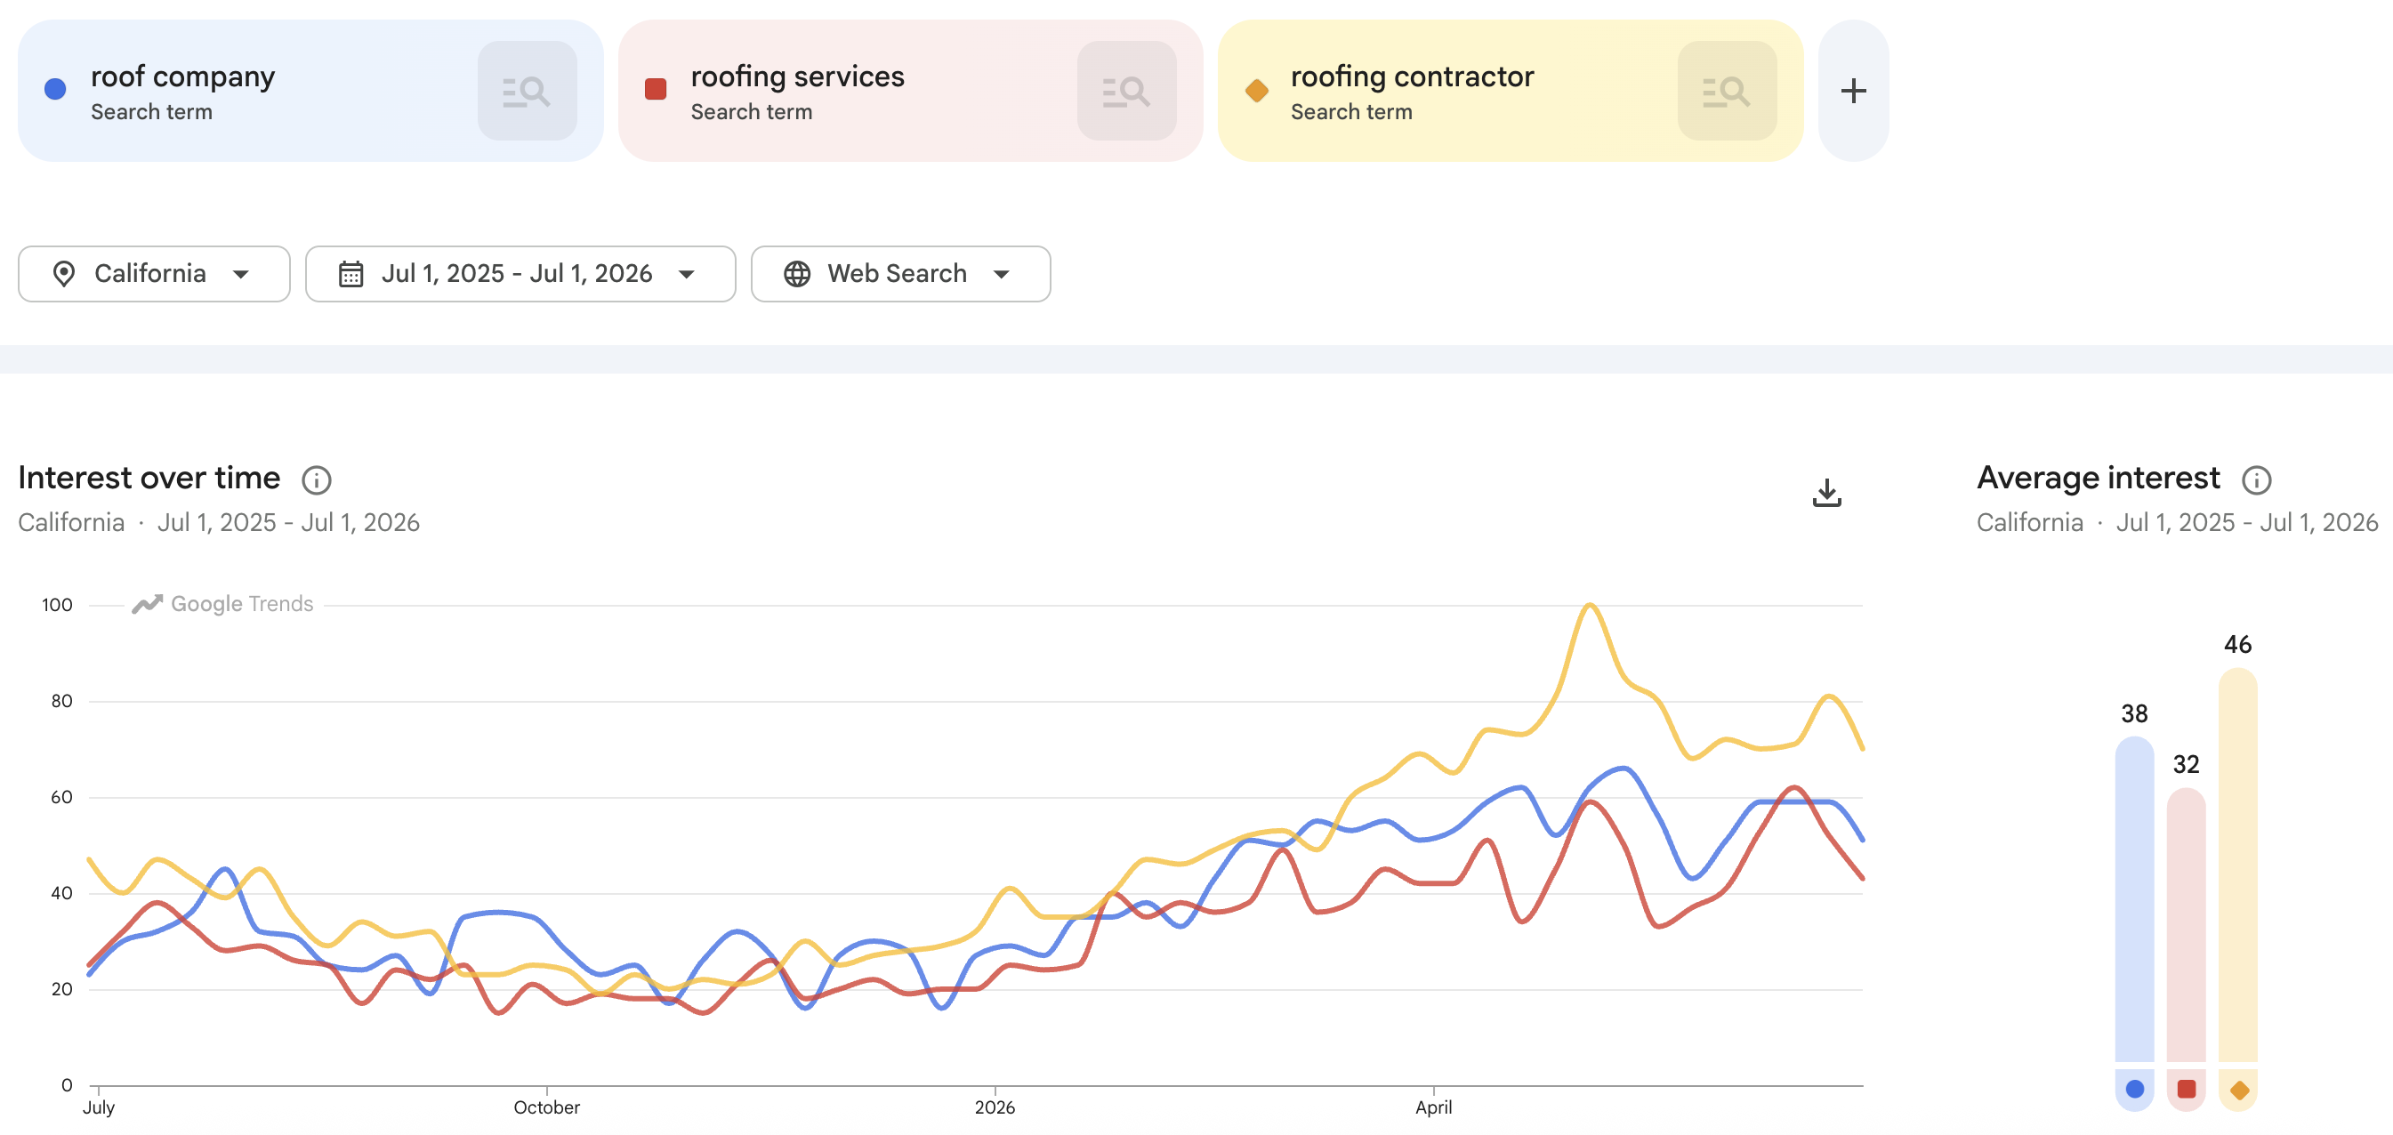Edit the roofing contractor search term

[x=1412, y=76]
